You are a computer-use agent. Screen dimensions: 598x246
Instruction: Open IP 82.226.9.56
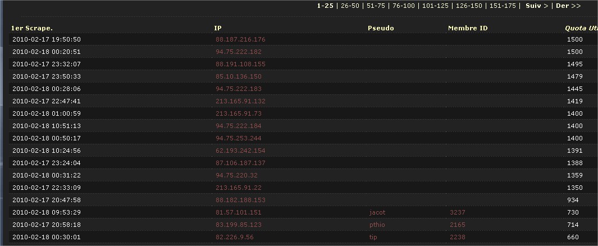[x=235, y=237]
